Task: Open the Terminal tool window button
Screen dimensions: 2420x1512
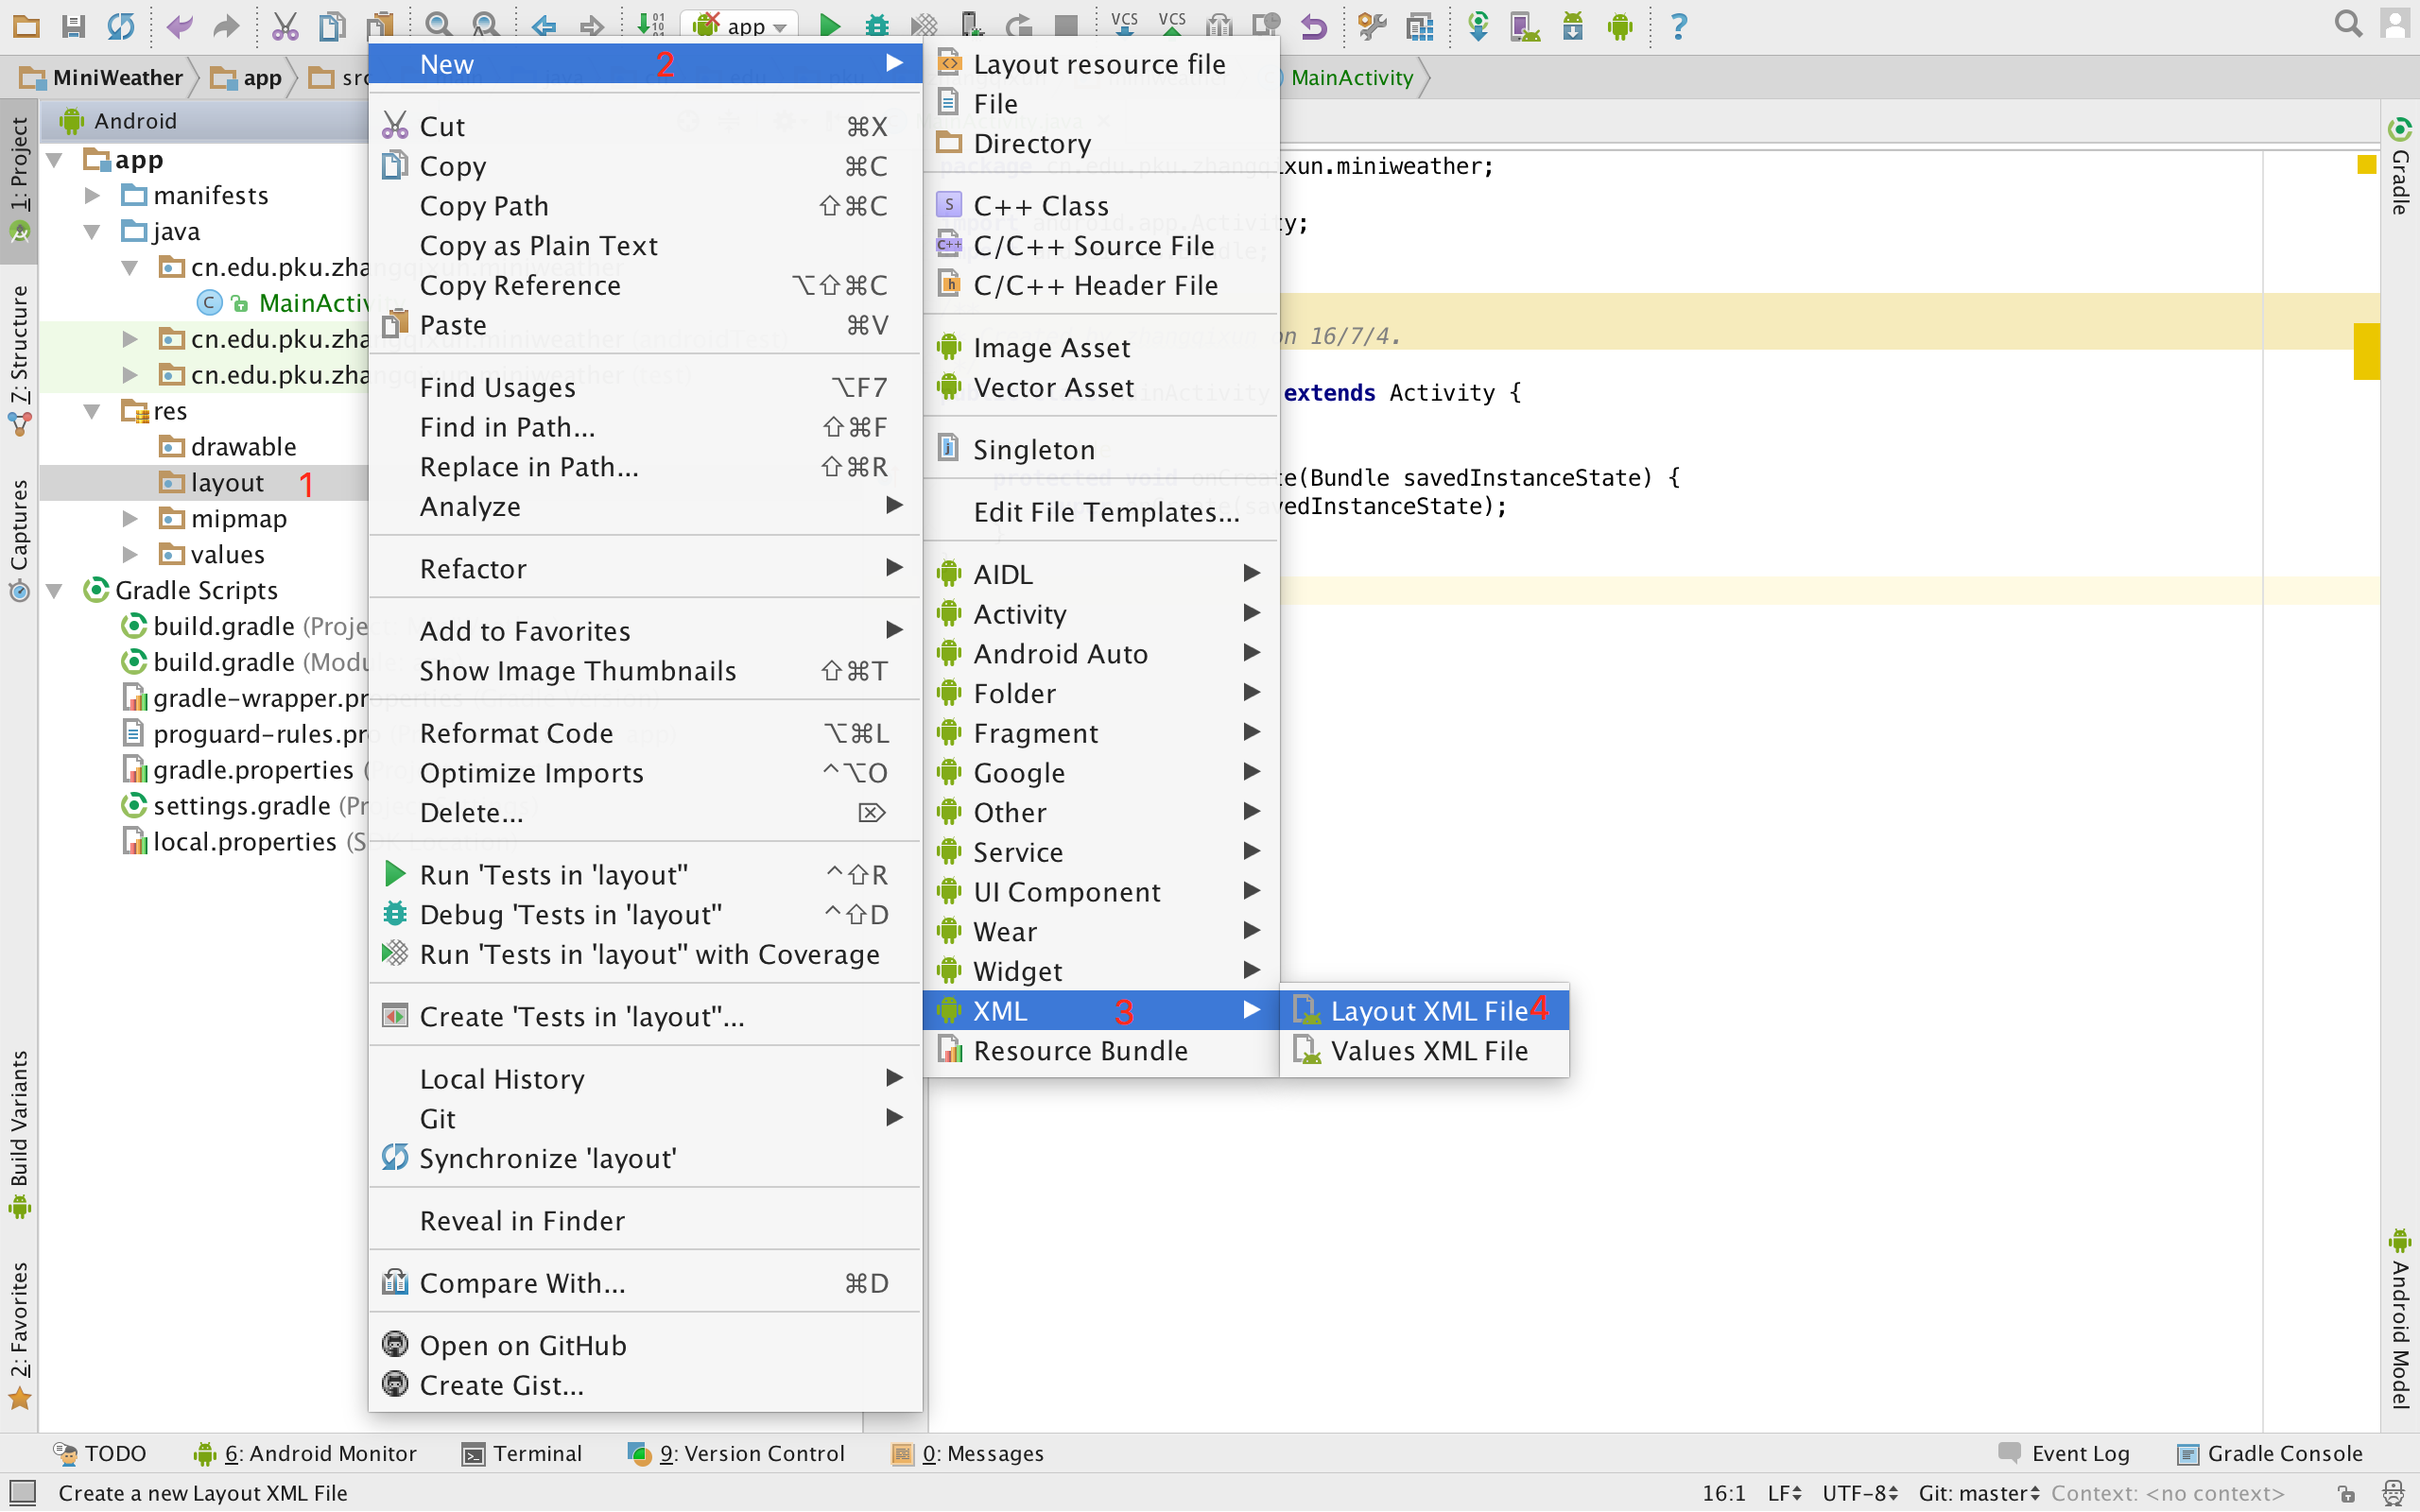Action: point(522,1454)
